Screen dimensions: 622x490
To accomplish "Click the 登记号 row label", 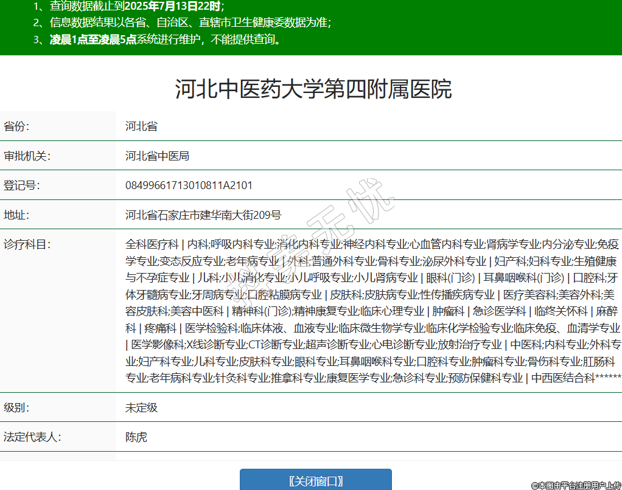I will [22, 185].
